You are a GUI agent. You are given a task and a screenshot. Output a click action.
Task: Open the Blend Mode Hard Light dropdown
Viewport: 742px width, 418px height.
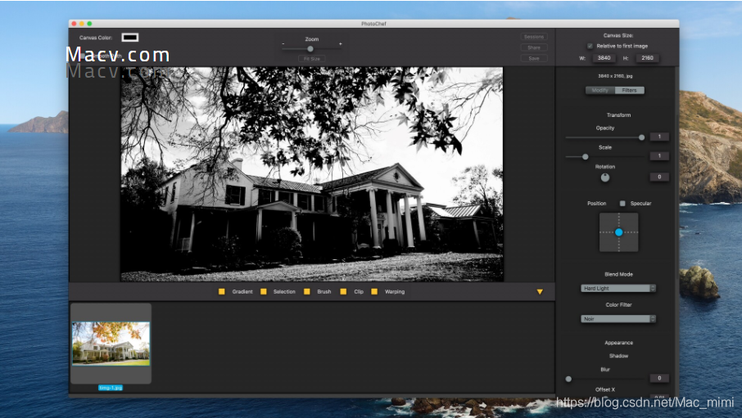click(618, 289)
